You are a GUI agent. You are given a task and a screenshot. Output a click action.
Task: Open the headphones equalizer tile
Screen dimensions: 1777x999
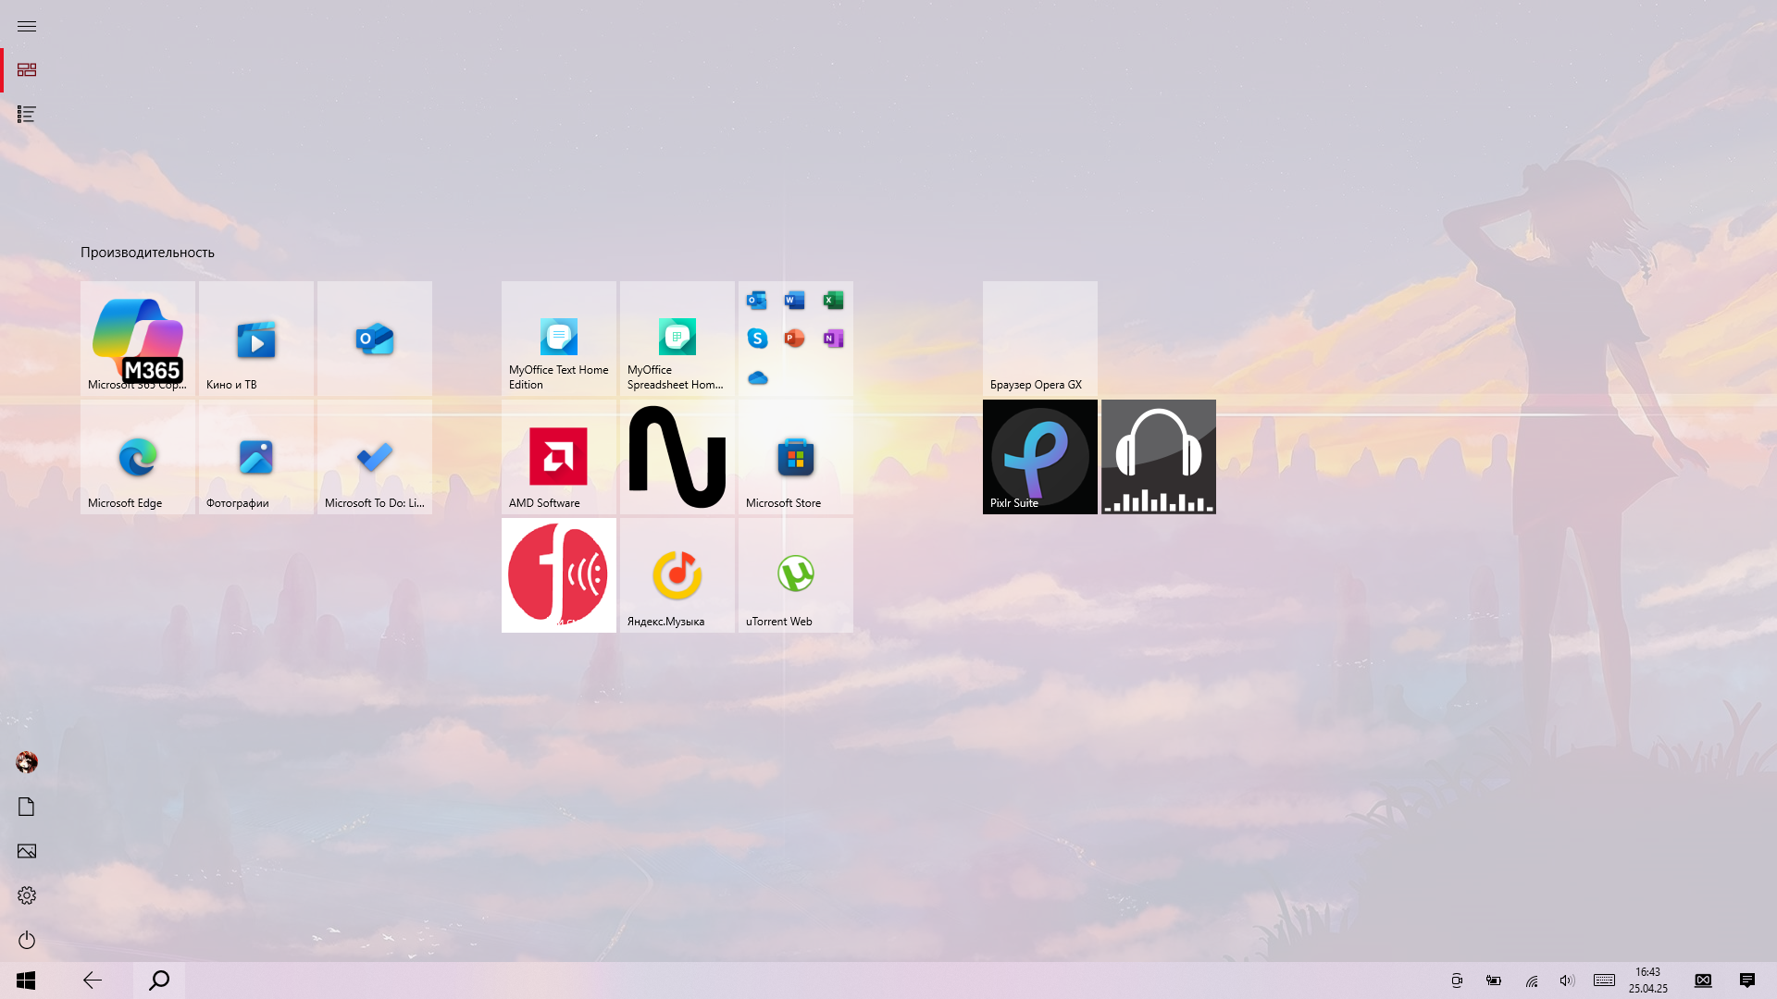(x=1159, y=457)
